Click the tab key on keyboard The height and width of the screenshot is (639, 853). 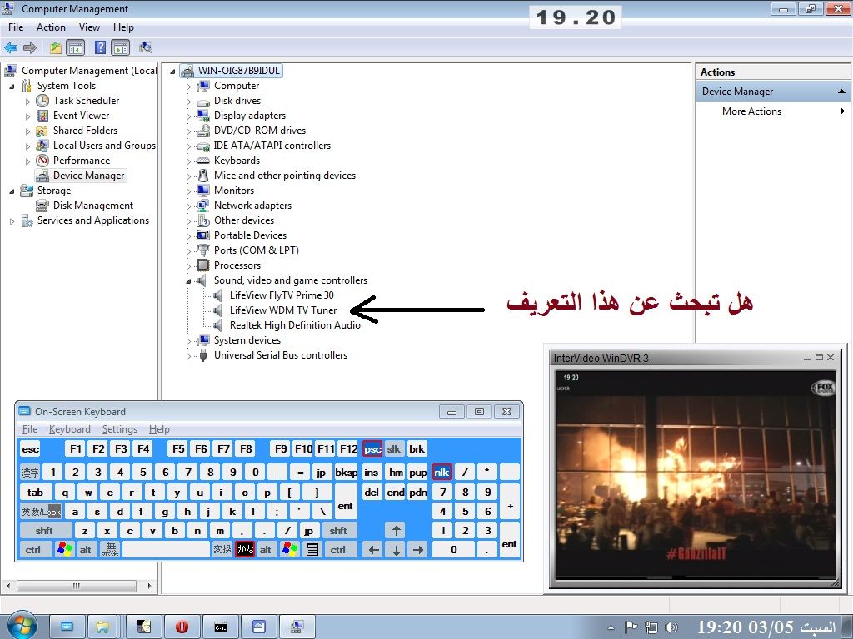[35, 493]
